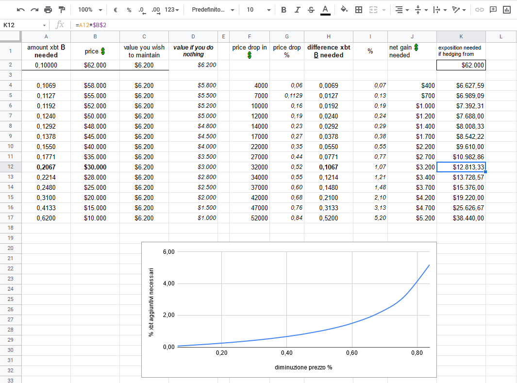Click the bold $30.000 price cell

click(95, 167)
